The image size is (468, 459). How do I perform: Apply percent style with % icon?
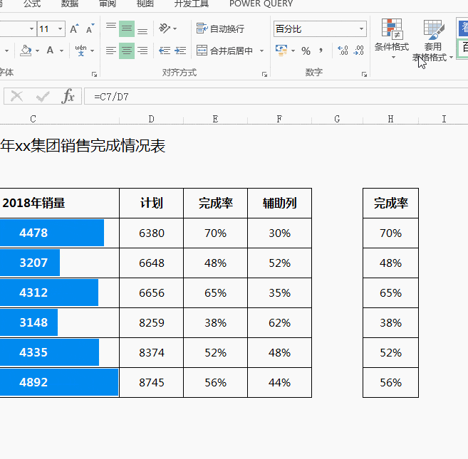pos(306,51)
